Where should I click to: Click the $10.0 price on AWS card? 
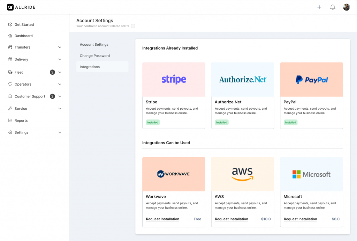(x=266, y=219)
